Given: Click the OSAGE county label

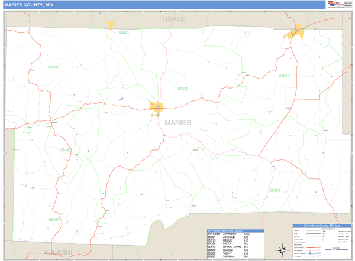Looking at the screenshot, I should click(175, 19).
